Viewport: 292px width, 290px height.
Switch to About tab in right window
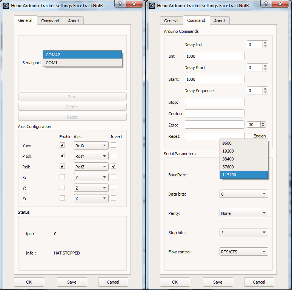click(x=220, y=21)
